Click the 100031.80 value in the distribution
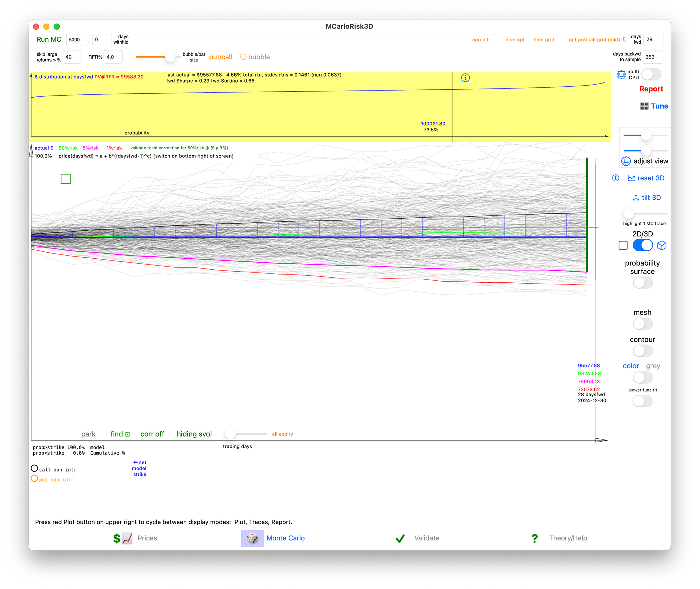Image resolution: width=700 pixels, height=589 pixels. point(433,124)
